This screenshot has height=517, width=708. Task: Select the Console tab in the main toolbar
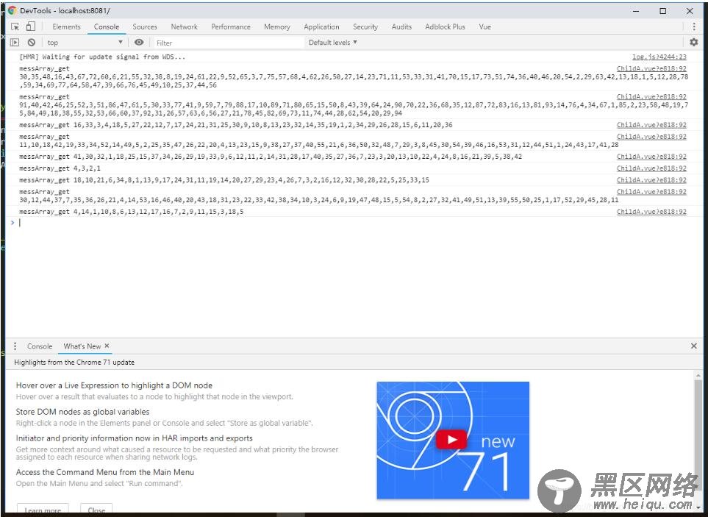point(107,26)
